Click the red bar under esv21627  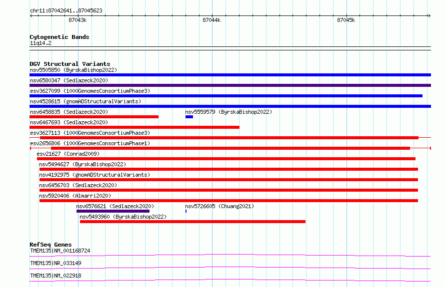point(226,159)
